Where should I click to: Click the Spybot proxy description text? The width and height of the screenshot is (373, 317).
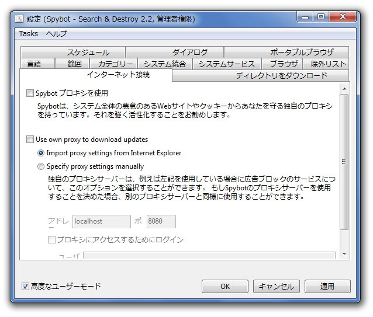click(185, 110)
